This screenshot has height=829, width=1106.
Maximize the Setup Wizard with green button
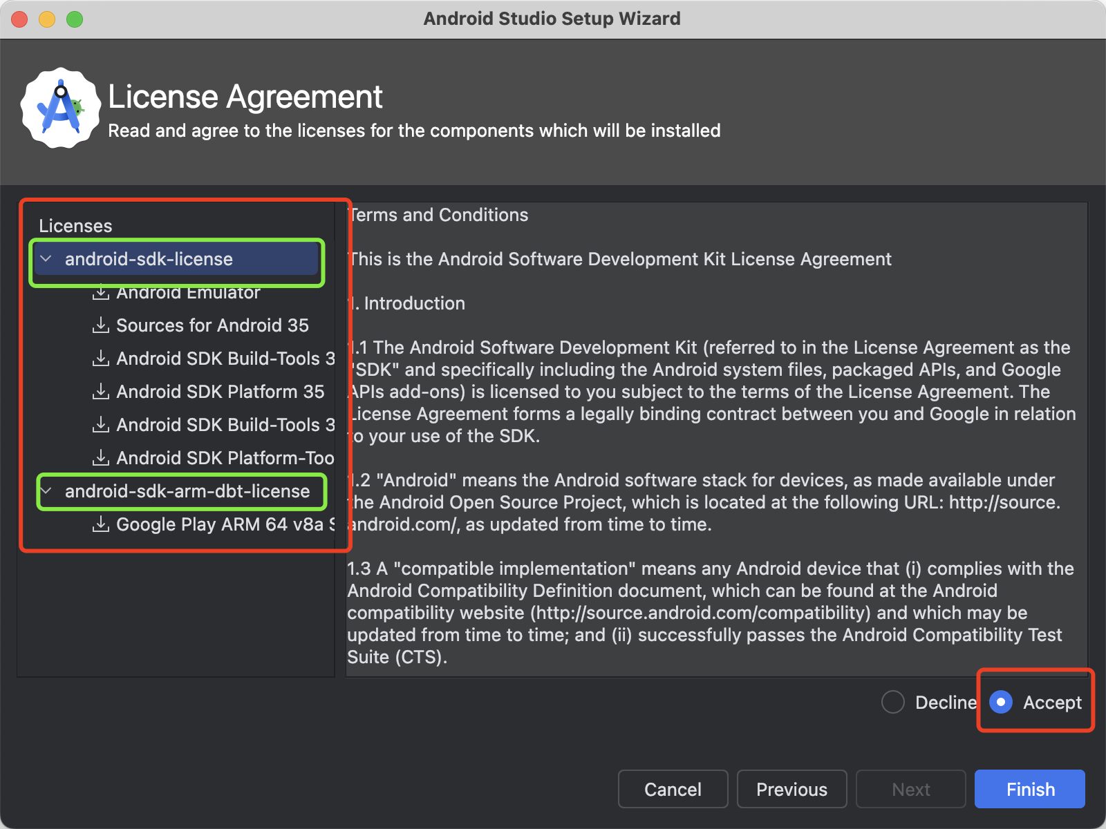[75, 19]
